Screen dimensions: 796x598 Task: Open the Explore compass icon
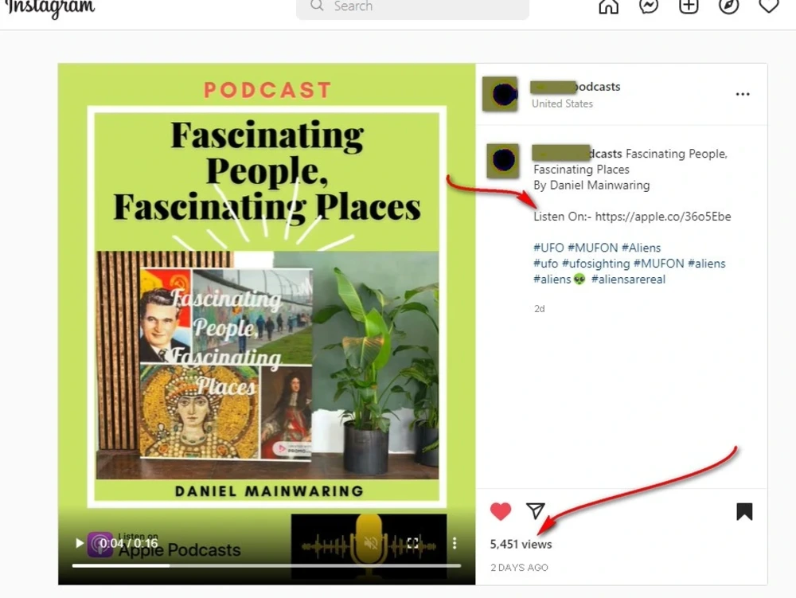(728, 6)
